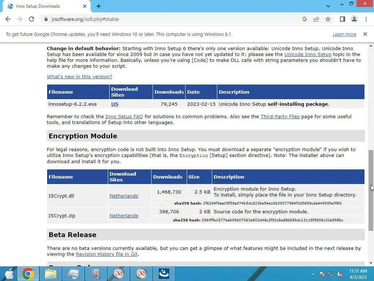
Task: Open the Inno Setup FAQ link
Action: 124,116
